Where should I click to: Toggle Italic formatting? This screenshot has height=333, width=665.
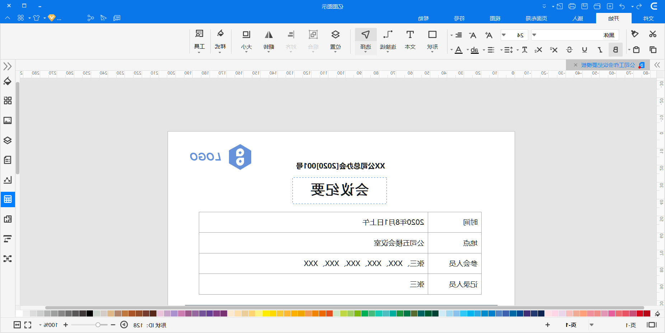[600, 49]
